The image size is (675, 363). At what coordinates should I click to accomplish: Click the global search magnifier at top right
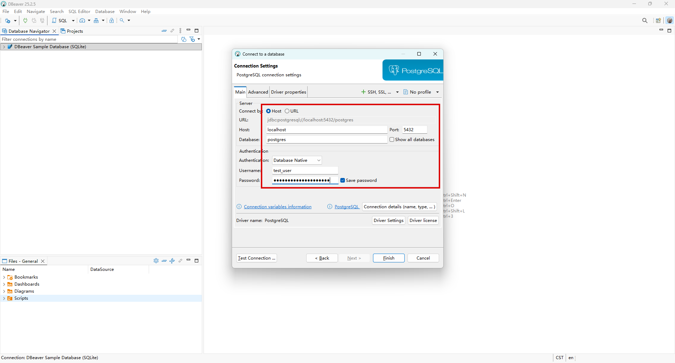point(645,20)
